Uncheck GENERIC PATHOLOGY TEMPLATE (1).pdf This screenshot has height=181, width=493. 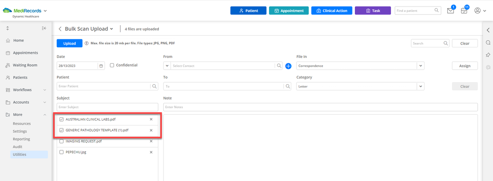62,130
